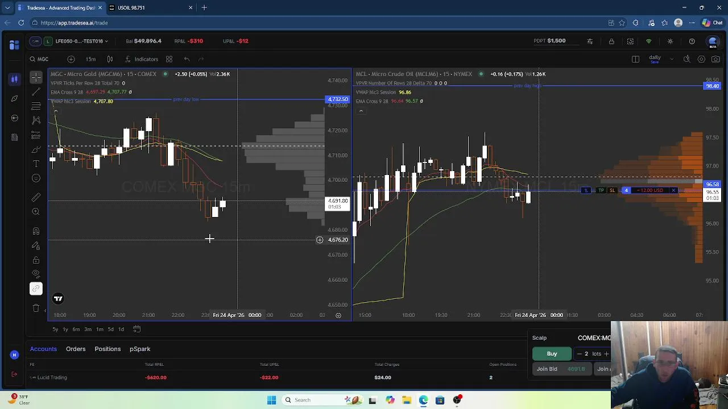Toggle light/dark theme sun icon
Screen dimensions: 728x409
coord(670,41)
